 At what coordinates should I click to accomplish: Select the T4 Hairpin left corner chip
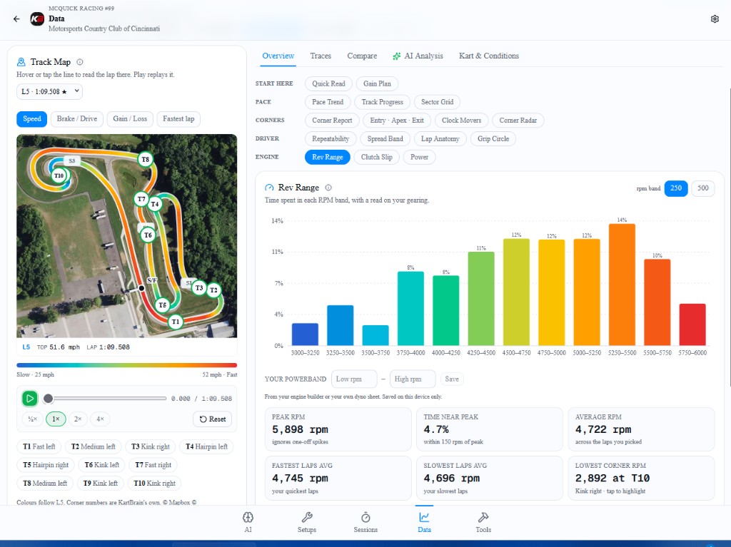tap(206, 446)
